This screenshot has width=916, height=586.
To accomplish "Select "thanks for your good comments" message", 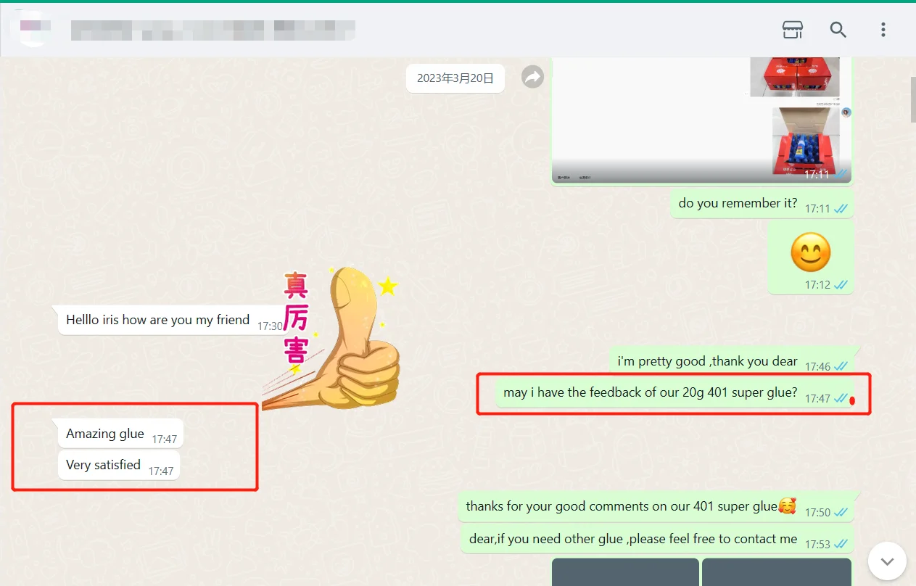I will (x=656, y=507).
